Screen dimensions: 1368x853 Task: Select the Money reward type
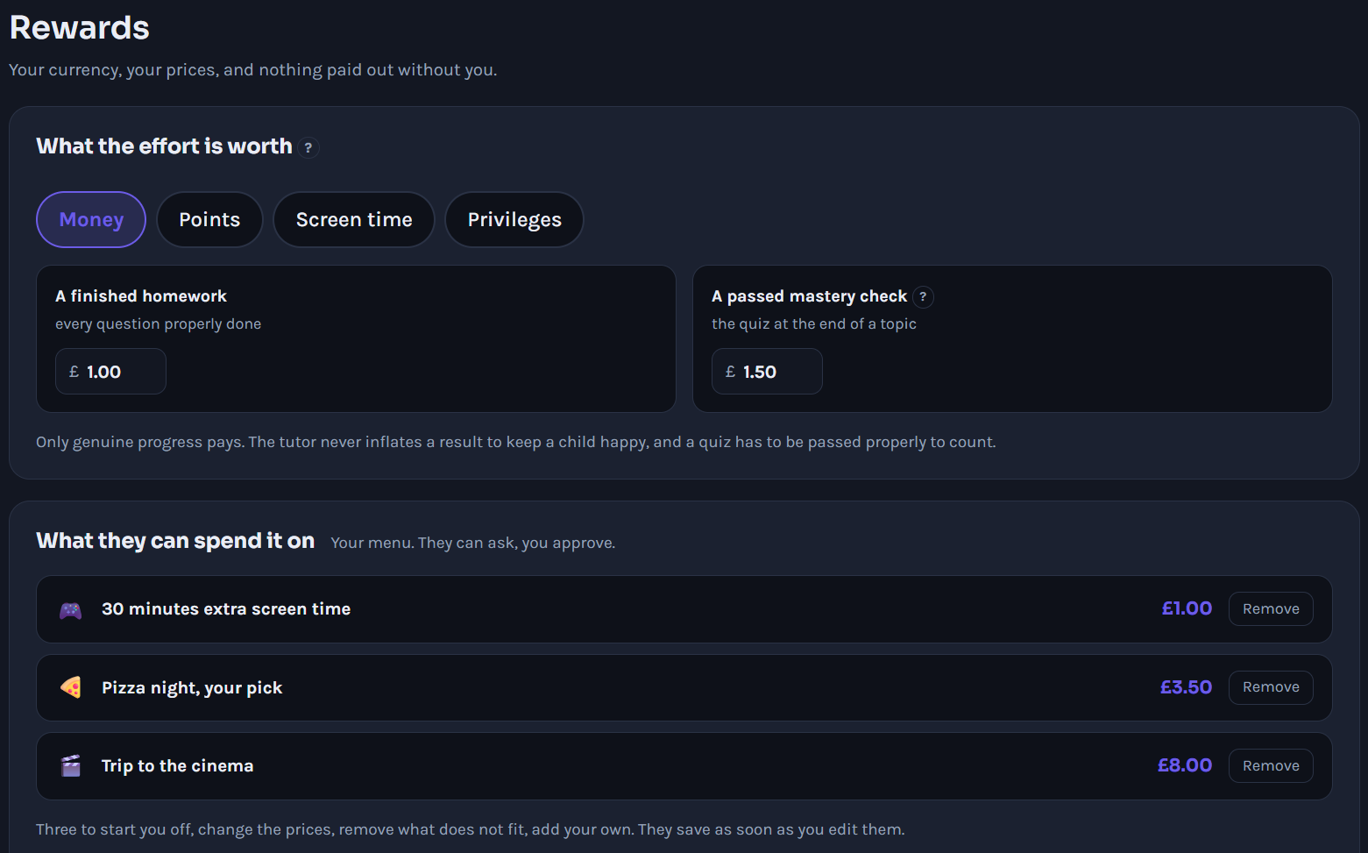pyautogui.click(x=91, y=220)
